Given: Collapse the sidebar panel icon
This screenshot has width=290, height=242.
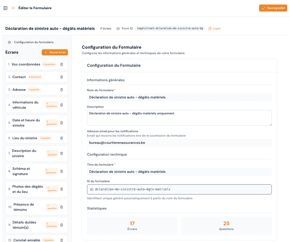Looking at the screenshot, I should (5, 8).
